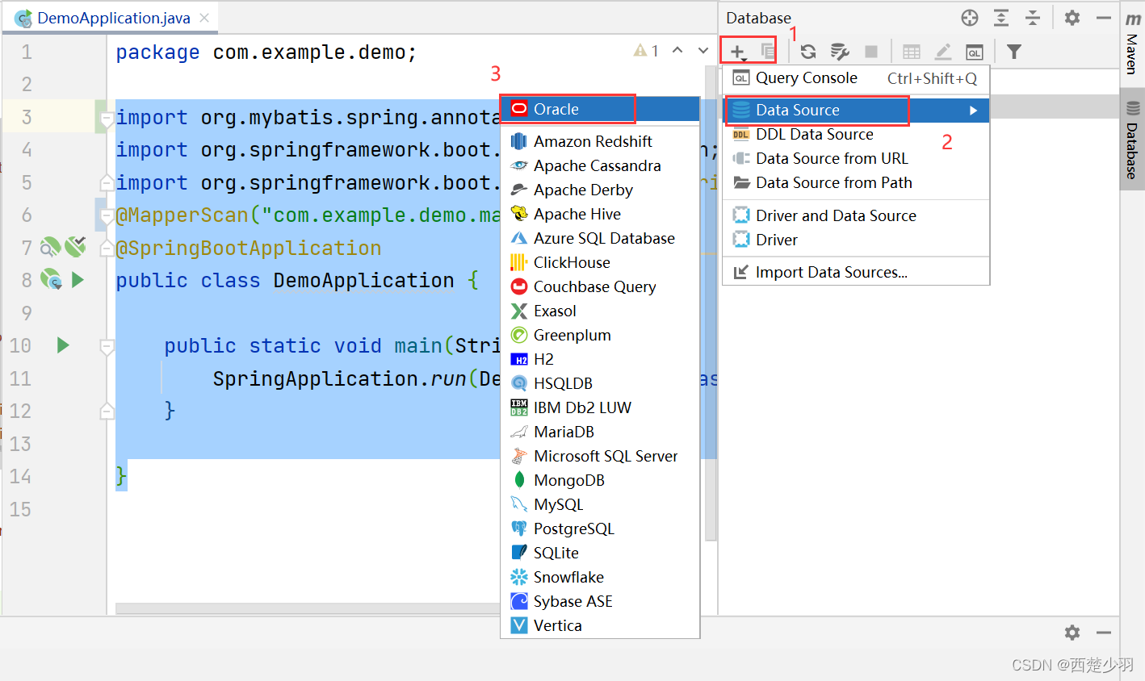
Task: Select the Driver menu item
Action: click(856, 240)
